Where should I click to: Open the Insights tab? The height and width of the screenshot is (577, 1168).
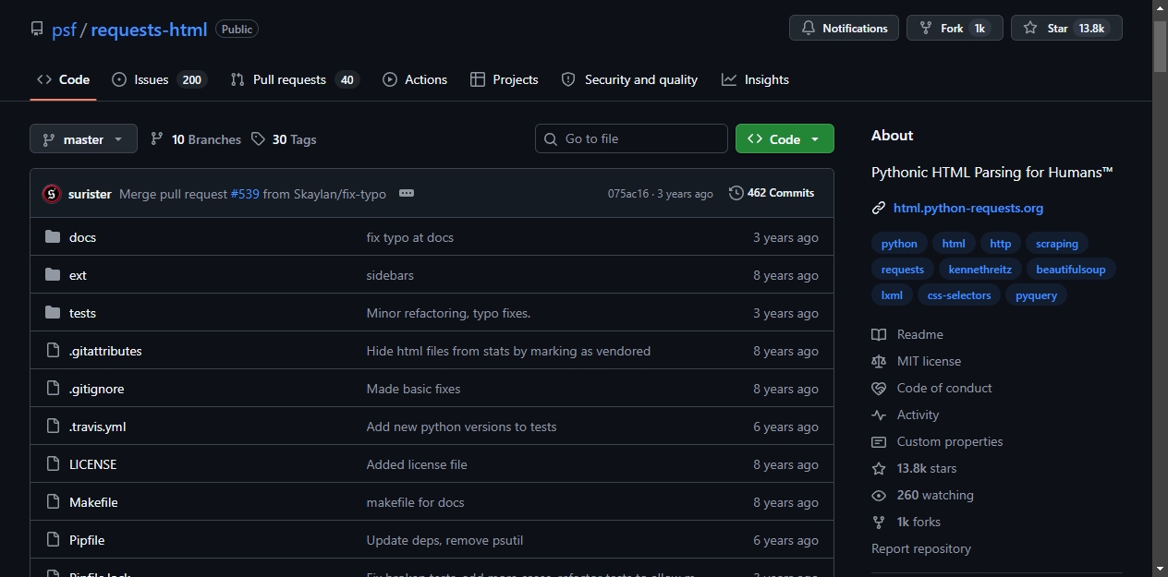coord(756,79)
